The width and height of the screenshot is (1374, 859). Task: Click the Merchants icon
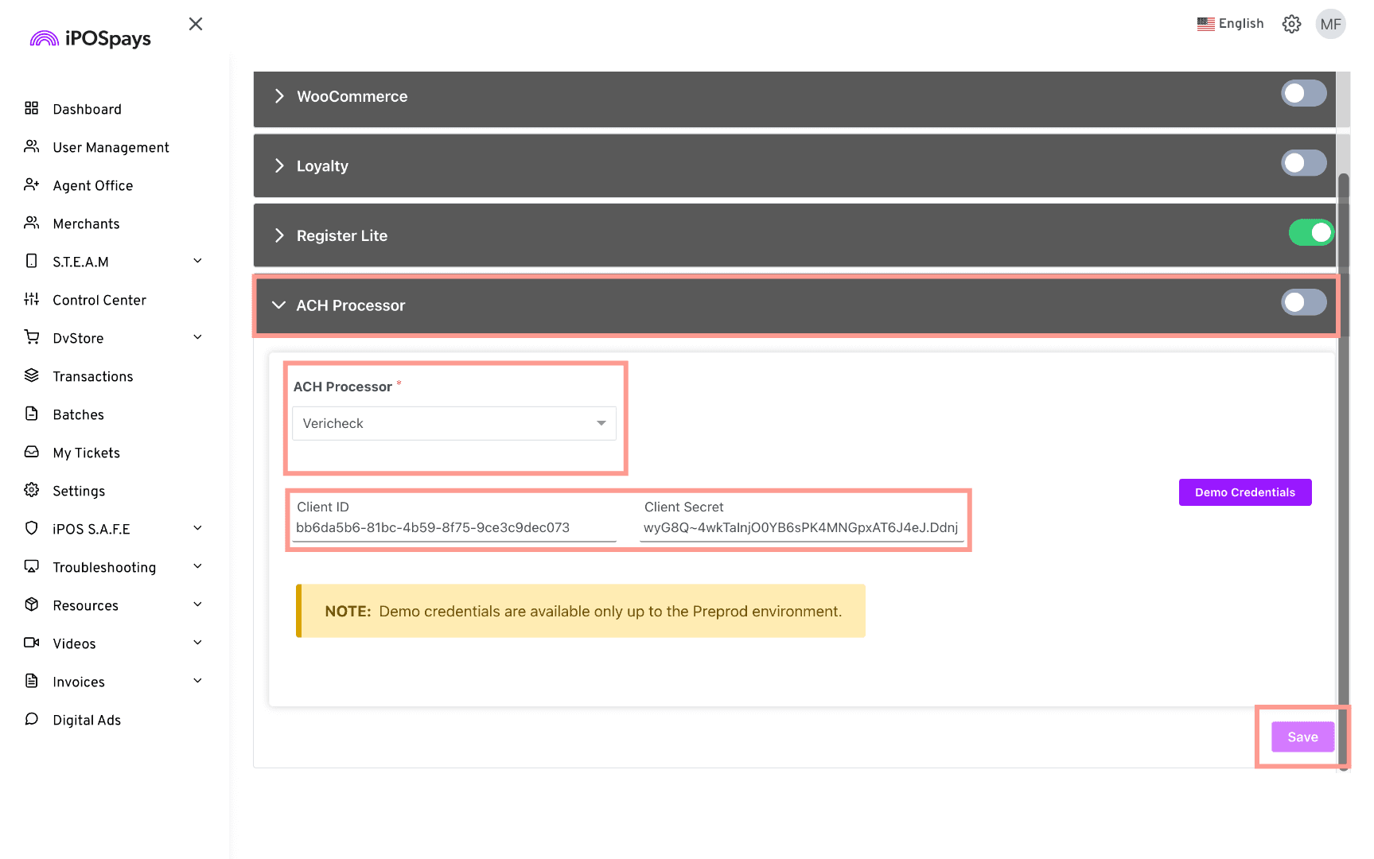32,223
